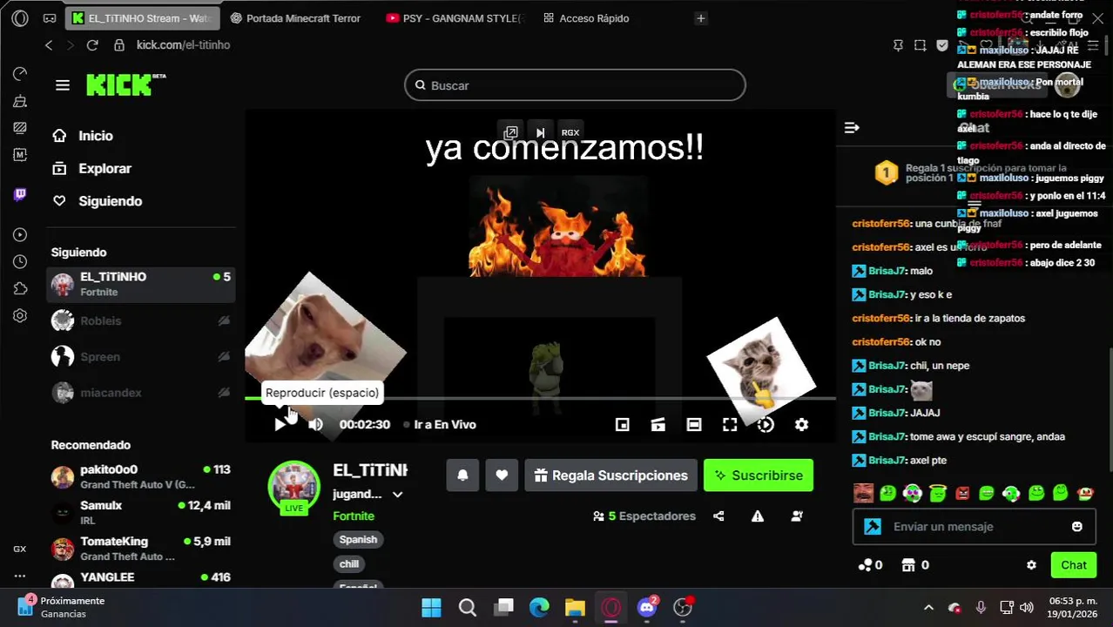Click the Kick logo
Screen dimensions: 1113x627
(125, 84)
